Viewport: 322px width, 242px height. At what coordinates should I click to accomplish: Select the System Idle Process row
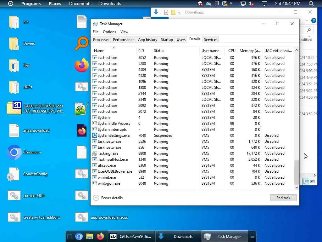coord(192,124)
